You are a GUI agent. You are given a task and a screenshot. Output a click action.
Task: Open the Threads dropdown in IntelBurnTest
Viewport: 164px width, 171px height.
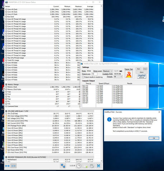[x=118, y=77]
